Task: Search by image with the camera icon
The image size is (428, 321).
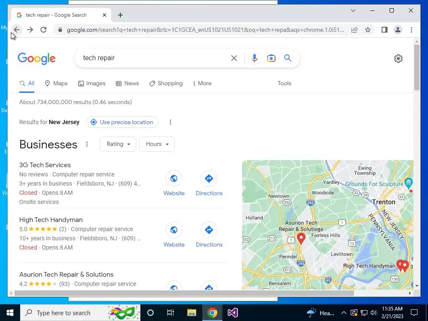Action: (x=271, y=58)
